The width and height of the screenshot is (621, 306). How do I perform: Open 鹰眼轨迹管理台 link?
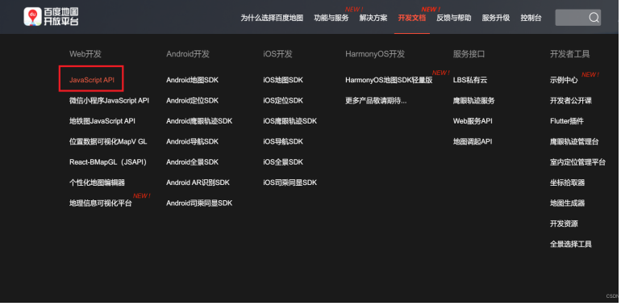tap(574, 141)
